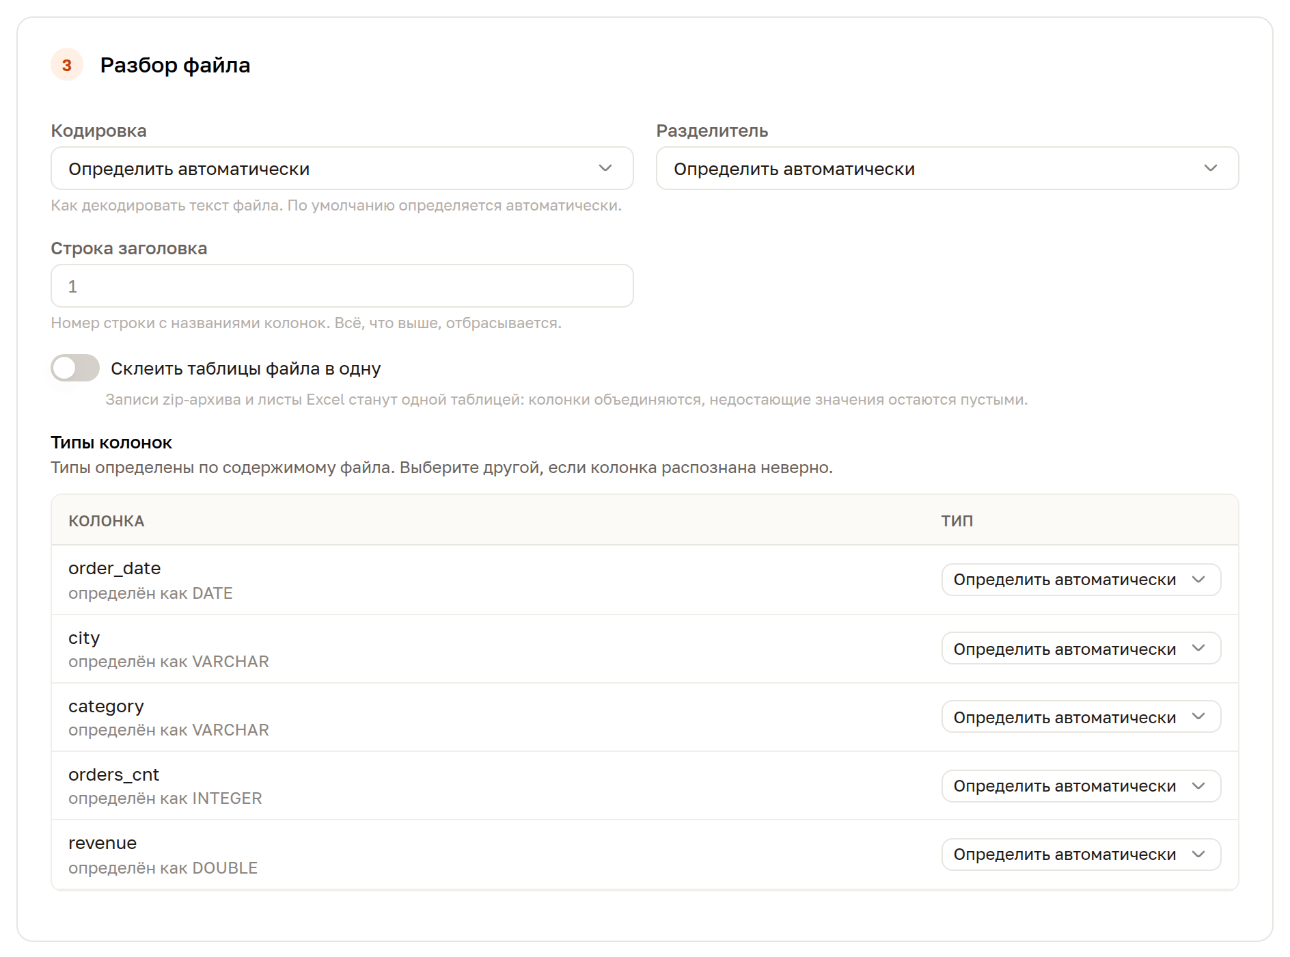Click the 'Разбор файла' heading
This screenshot has height=957, width=1290.
point(175,65)
